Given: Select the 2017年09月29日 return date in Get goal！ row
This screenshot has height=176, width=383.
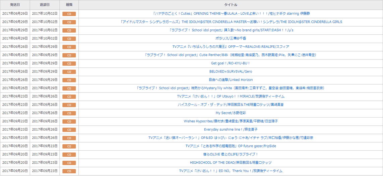Looking at the screenshot, I should click(45, 63).
